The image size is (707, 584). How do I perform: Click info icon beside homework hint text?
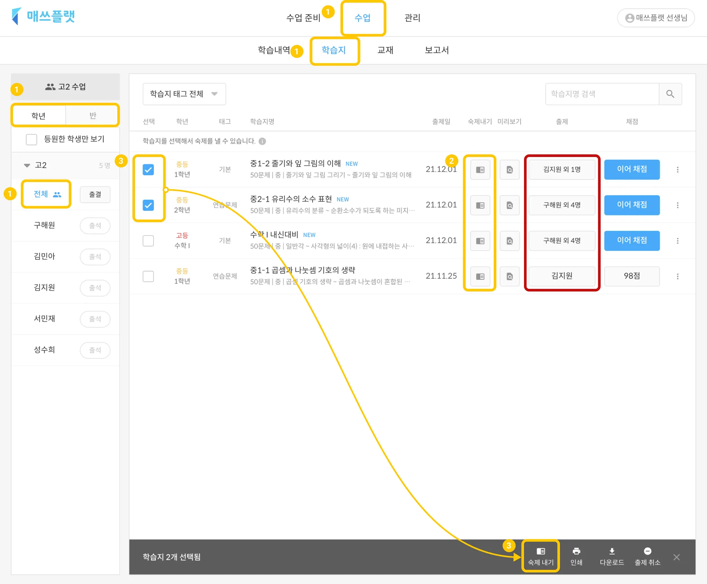pos(262,141)
